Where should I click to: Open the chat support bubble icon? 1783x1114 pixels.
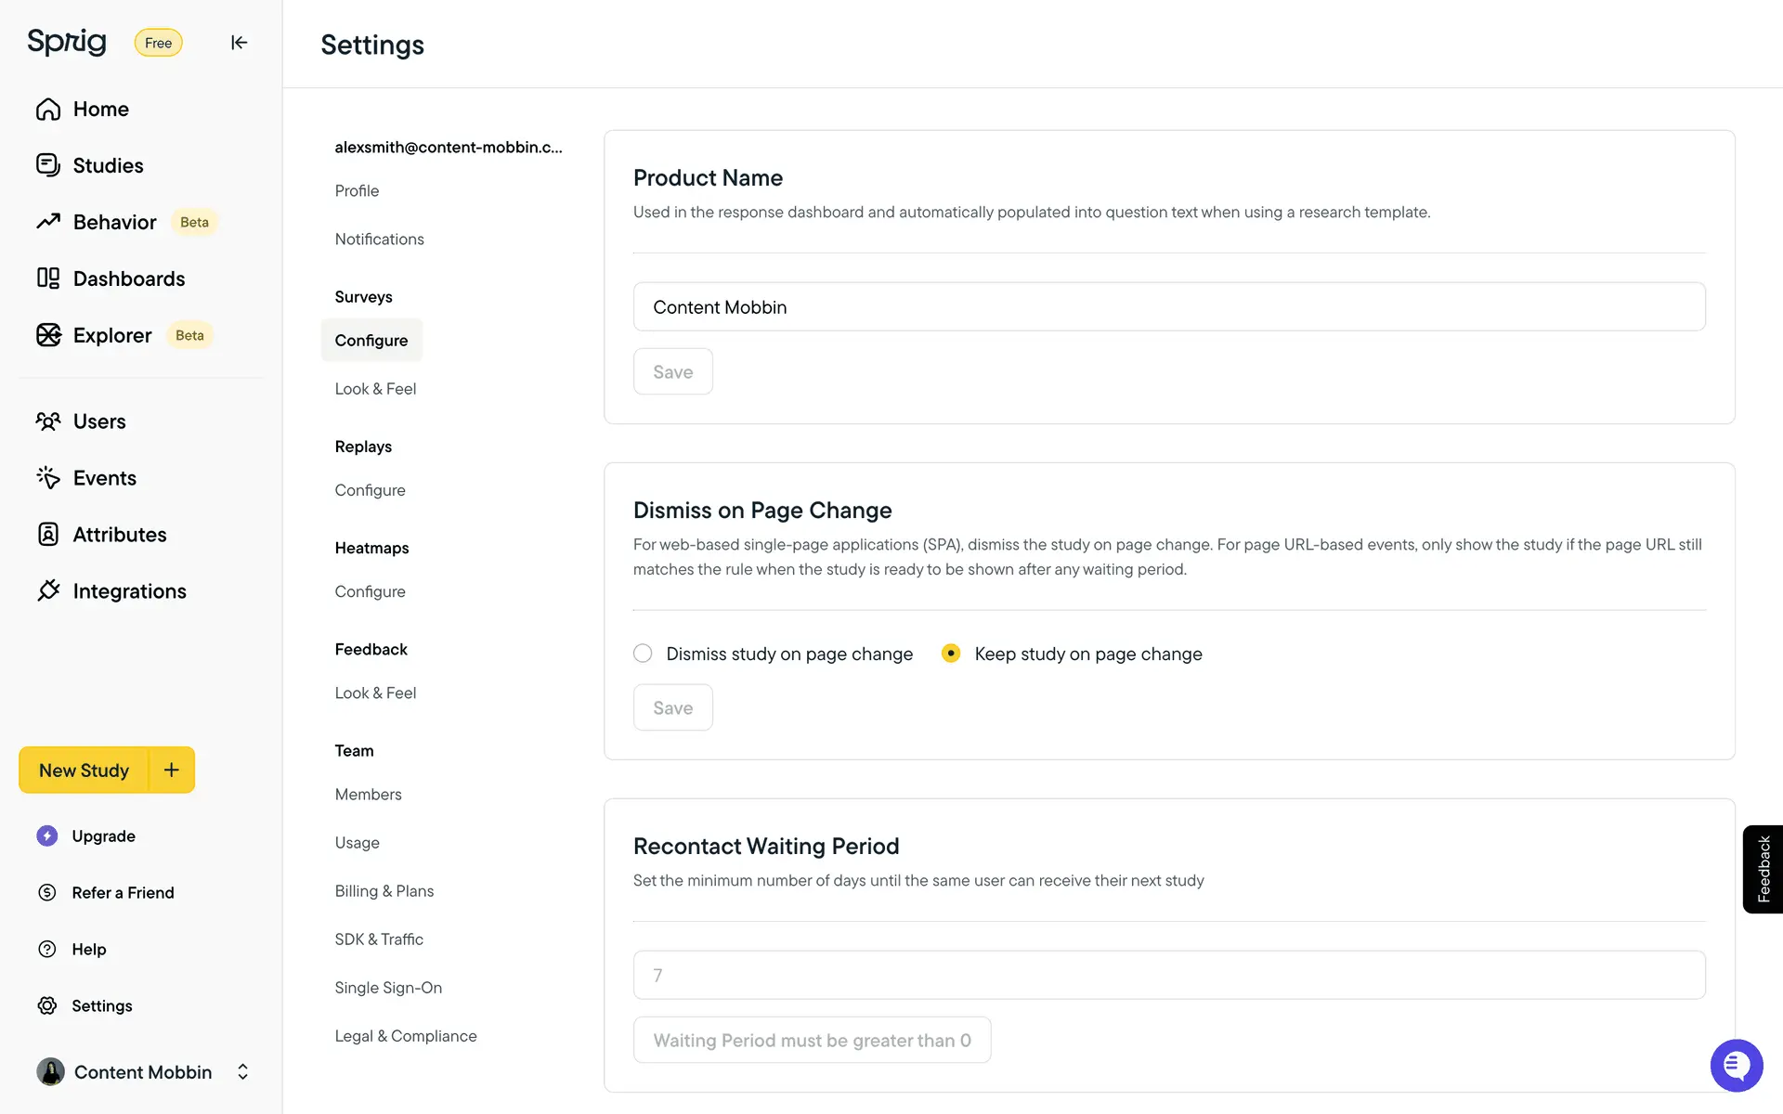[x=1736, y=1065]
